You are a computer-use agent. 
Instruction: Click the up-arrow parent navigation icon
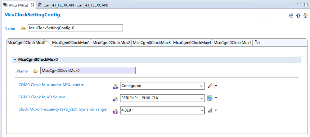click(x=298, y=15)
